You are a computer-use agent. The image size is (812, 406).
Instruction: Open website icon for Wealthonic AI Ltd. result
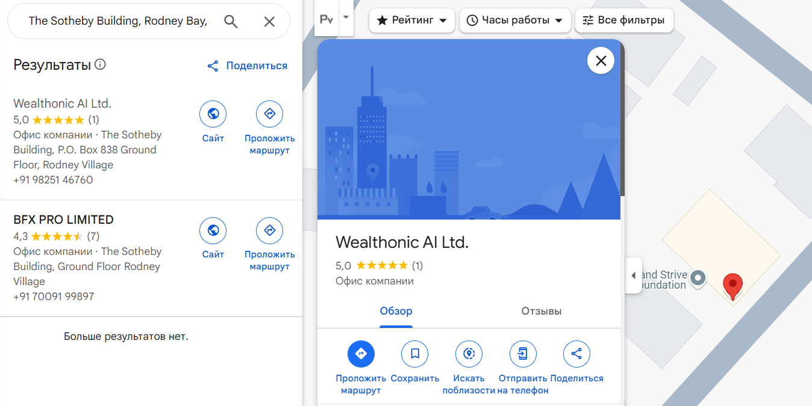213,114
